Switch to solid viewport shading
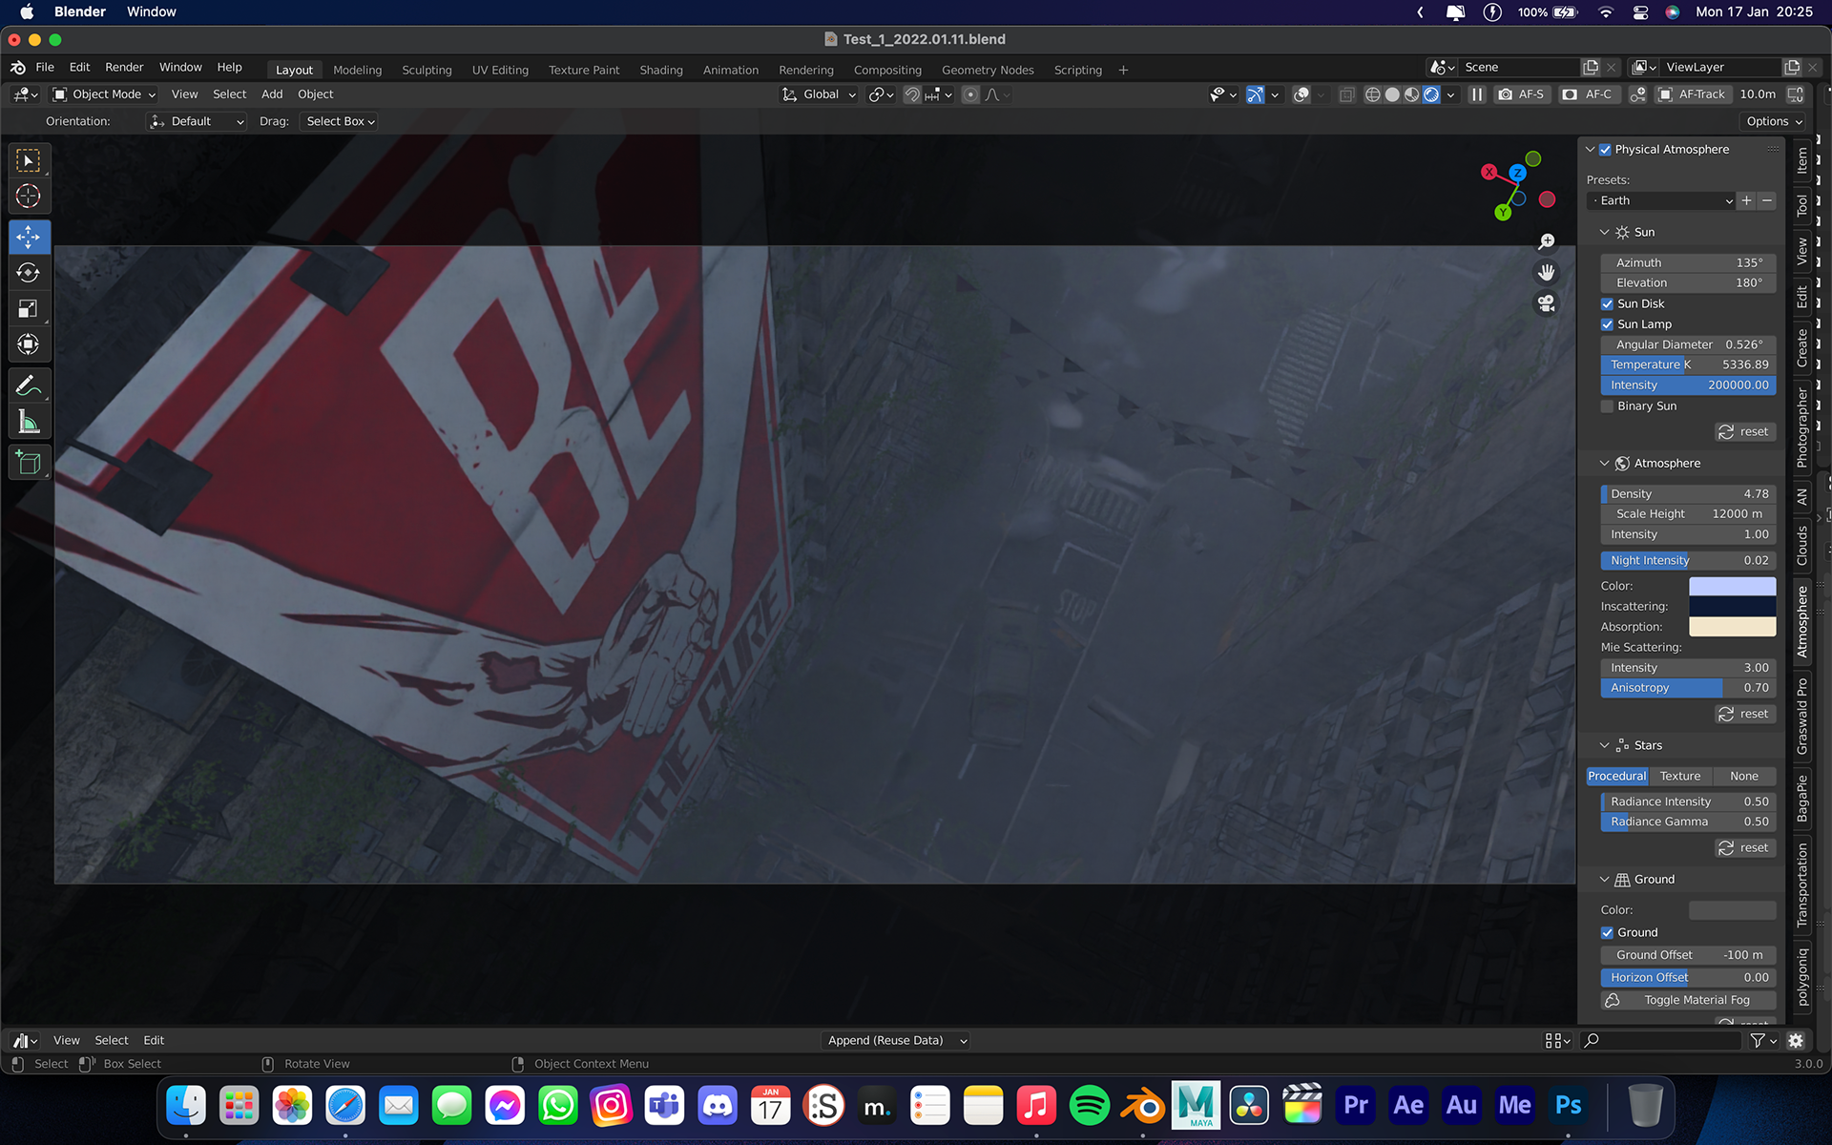 [1392, 94]
